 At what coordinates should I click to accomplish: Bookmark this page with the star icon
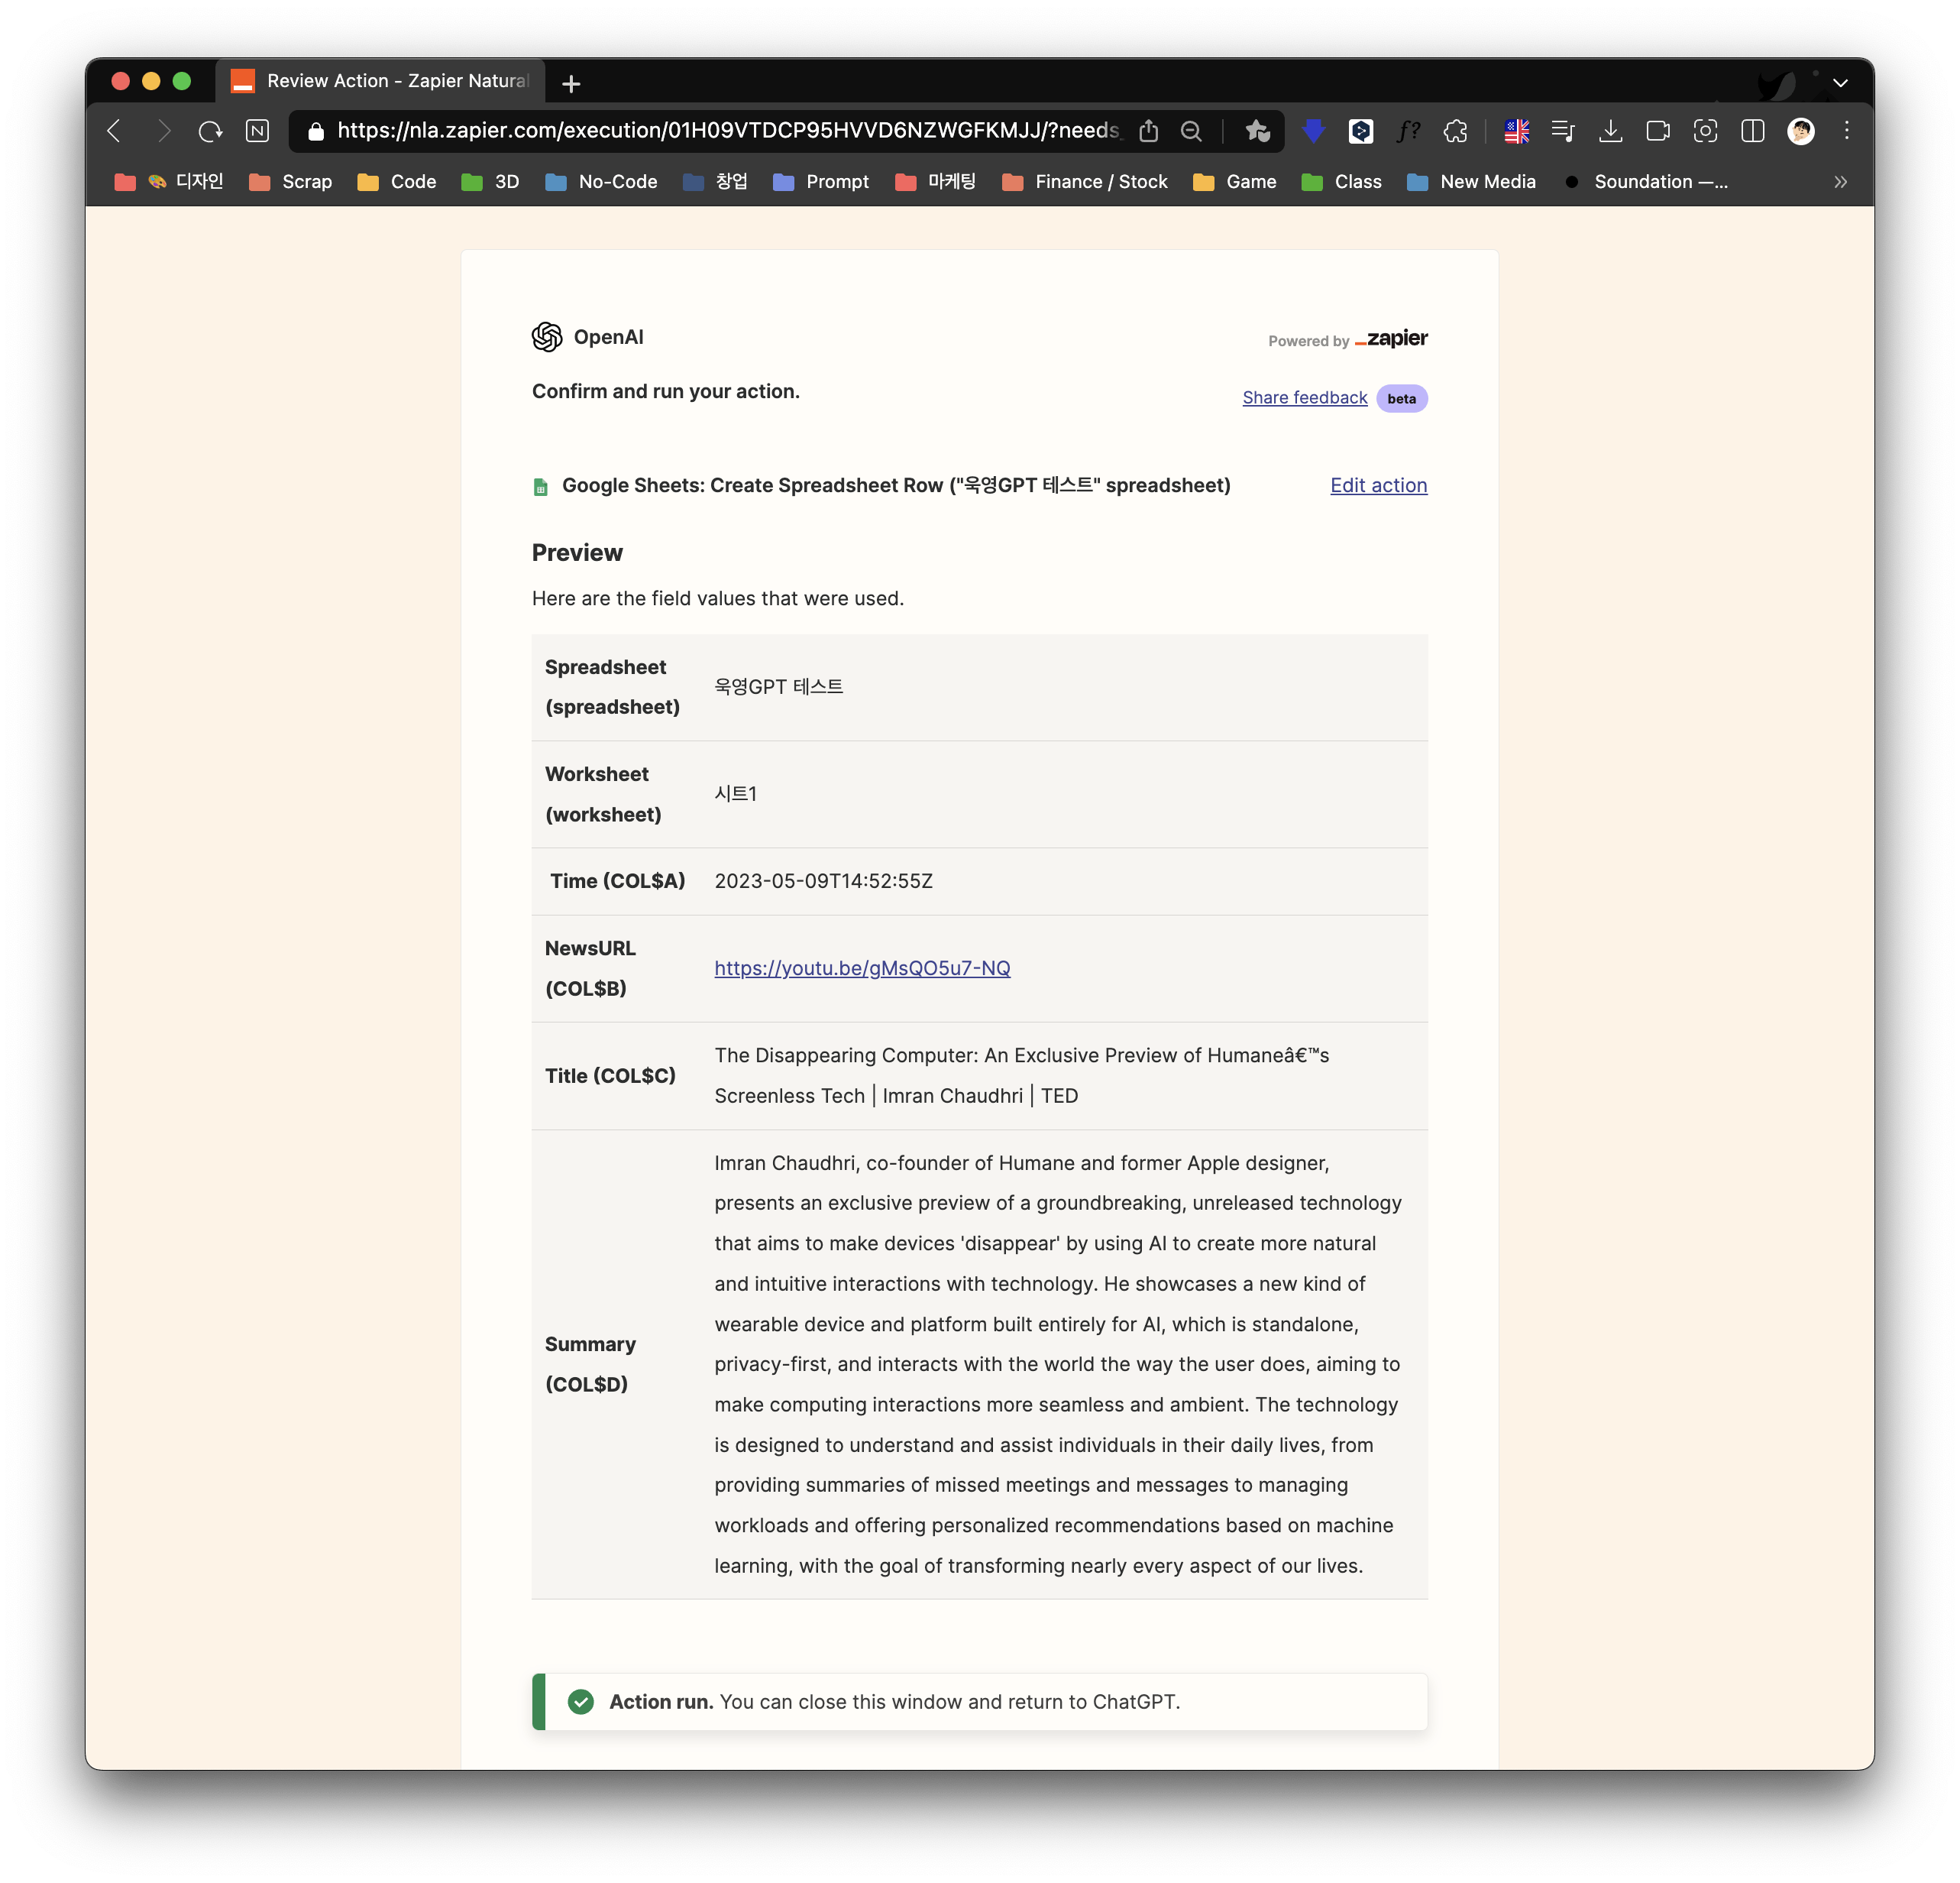pyautogui.click(x=1257, y=131)
